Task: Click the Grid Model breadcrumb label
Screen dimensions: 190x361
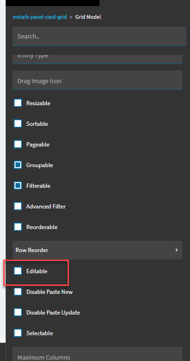Action: coord(88,17)
